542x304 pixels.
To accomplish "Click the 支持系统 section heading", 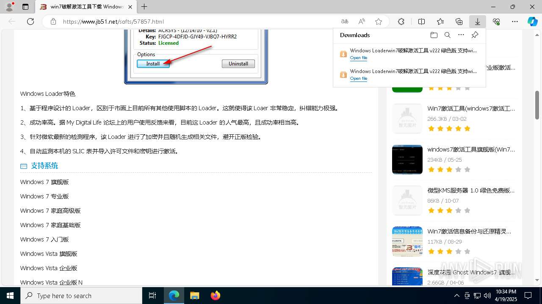I will pos(44,166).
